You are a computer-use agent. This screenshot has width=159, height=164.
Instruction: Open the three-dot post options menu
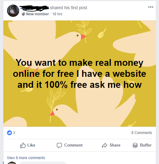tap(151, 7)
